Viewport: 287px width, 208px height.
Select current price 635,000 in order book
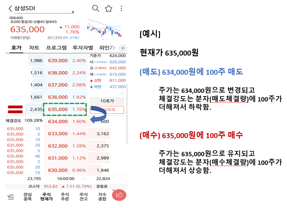click(65, 109)
